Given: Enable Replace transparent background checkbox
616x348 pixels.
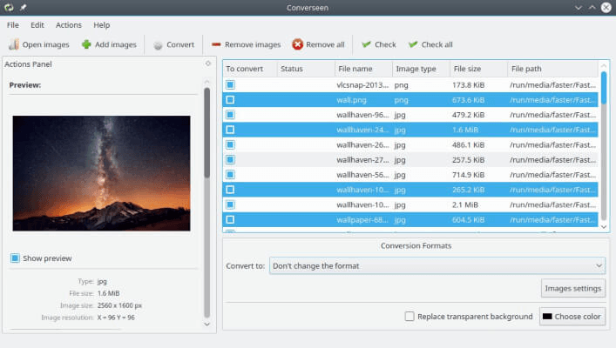Looking at the screenshot, I should pos(410,317).
